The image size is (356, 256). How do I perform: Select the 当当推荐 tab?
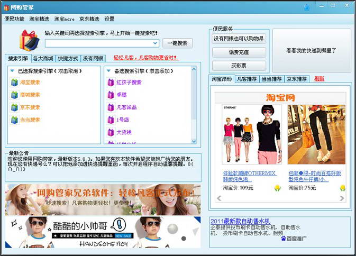point(272,79)
